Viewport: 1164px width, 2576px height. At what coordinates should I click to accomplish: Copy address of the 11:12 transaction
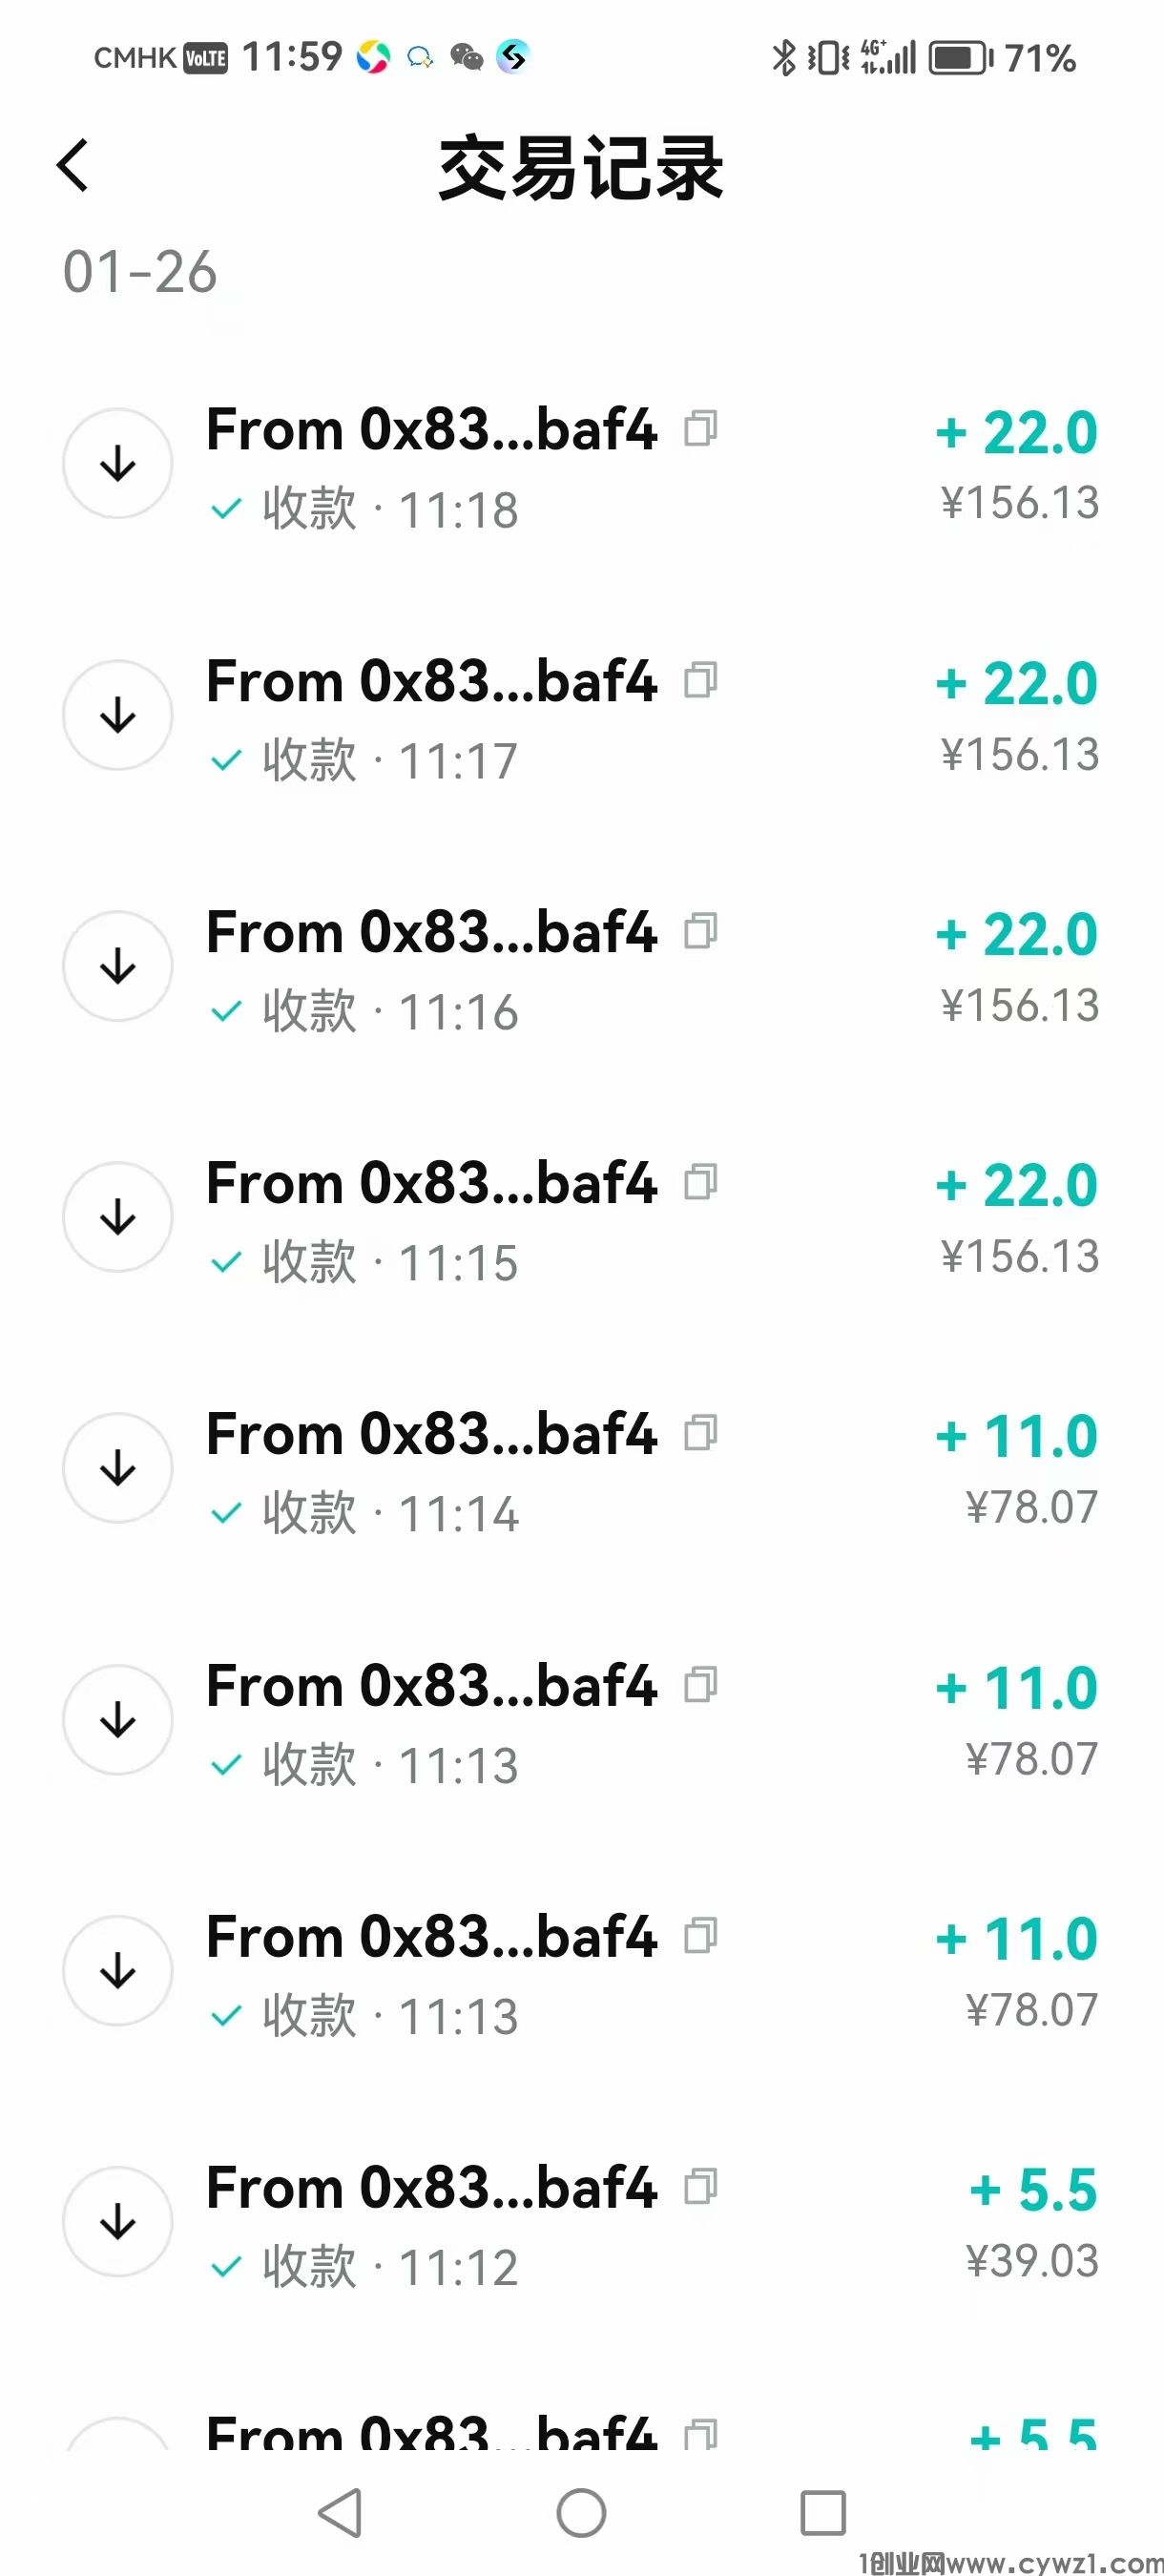[x=700, y=2187]
